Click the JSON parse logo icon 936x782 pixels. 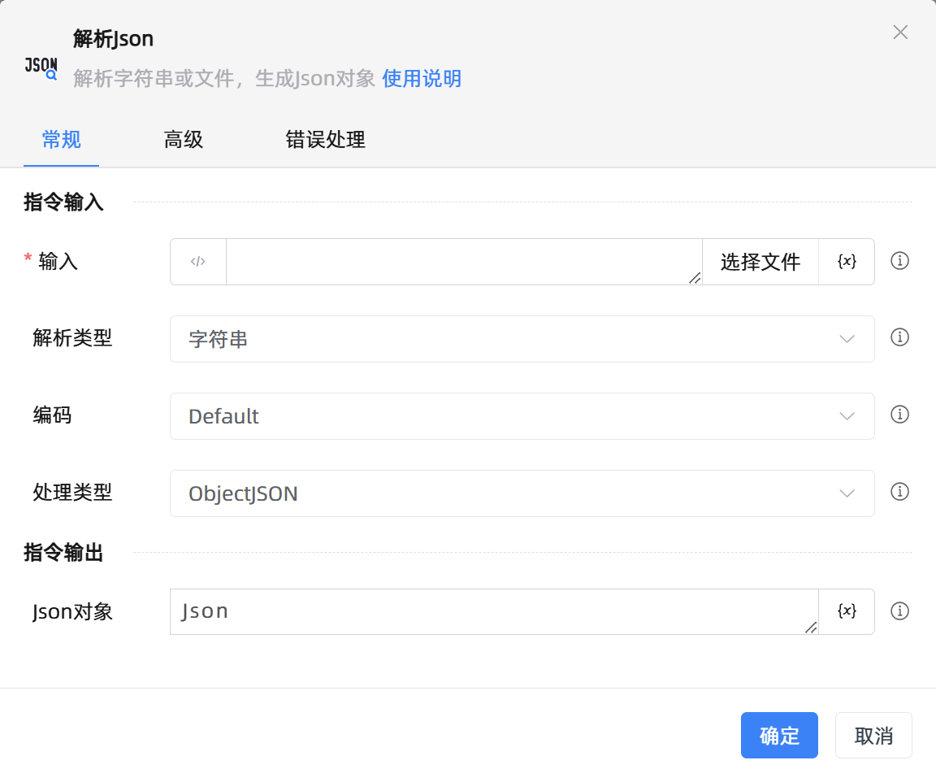pos(41,67)
